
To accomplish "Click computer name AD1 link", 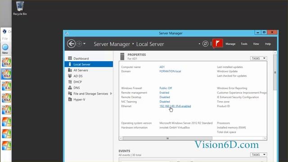I will coord(162,67).
